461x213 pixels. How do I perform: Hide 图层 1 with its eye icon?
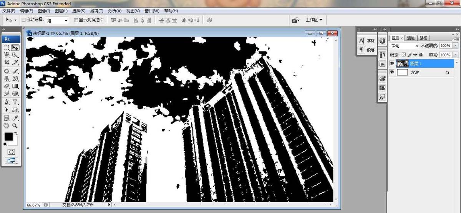[392, 63]
